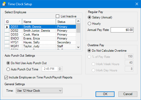Select the row selector arrow for DDS1
The image size is (141, 100).
coord(7,27)
